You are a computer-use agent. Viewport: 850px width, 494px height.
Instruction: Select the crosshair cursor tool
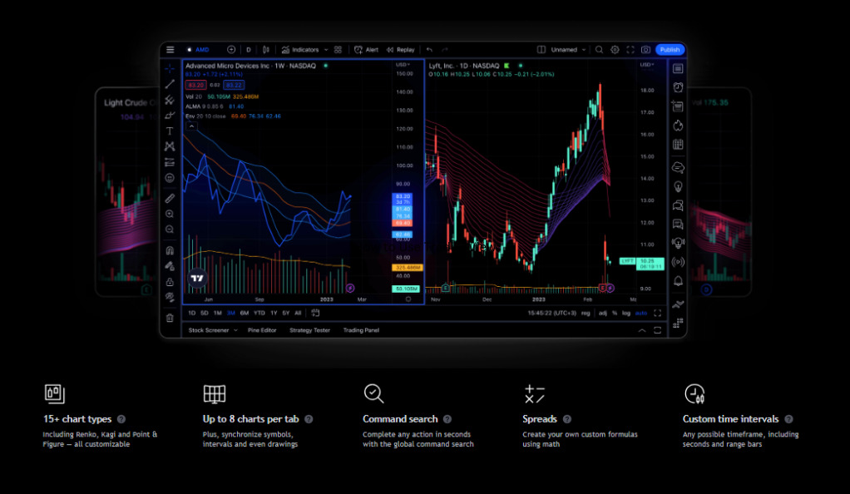(170, 69)
